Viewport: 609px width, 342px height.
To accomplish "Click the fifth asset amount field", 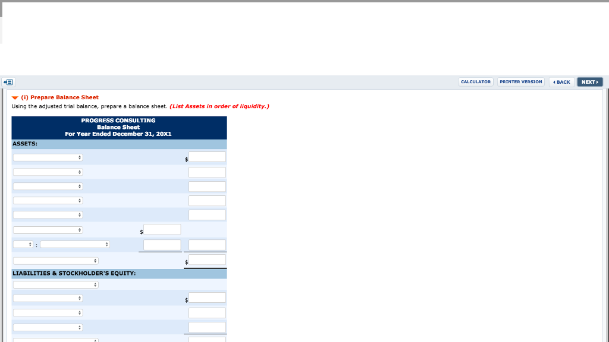I will (207, 215).
